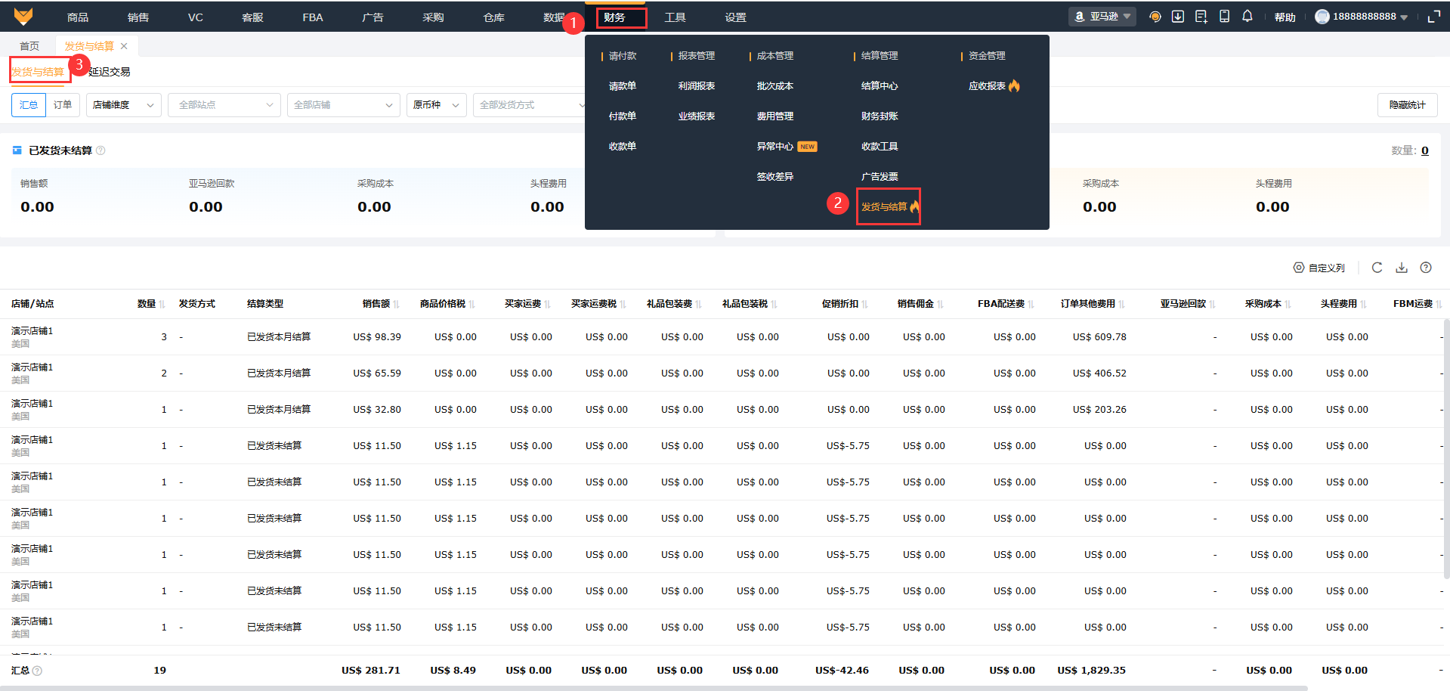The width and height of the screenshot is (1450, 691).
Task: Switch to 汇总 summary view
Action: click(x=29, y=105)
